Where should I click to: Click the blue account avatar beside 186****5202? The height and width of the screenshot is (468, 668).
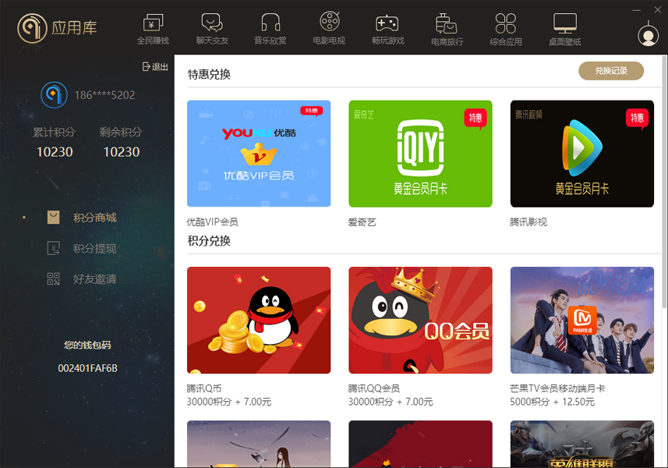(x=54, y=94)
